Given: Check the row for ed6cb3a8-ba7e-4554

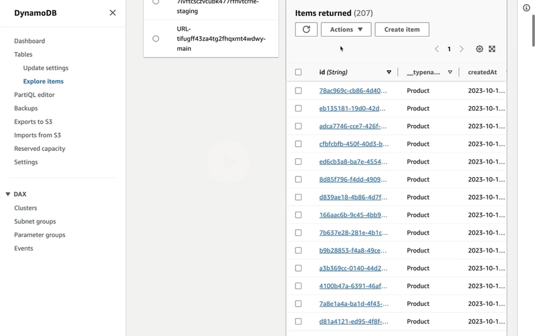Looking at the screenshot, I should pos(298,162).
